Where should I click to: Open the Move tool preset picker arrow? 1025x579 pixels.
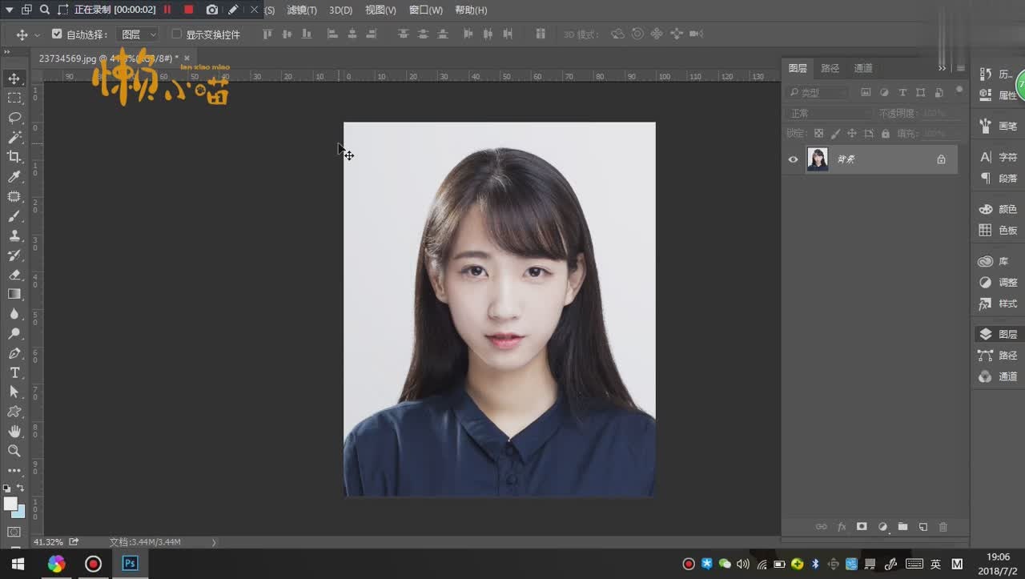tap(37, 34)
